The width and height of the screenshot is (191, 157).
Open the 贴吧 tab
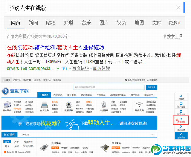point(51,23)
